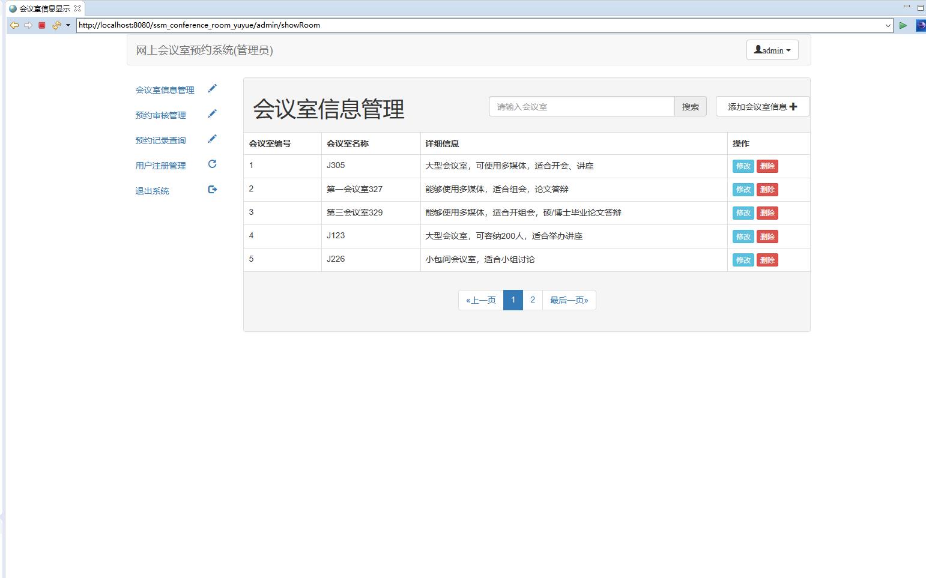Click the 请输入会议室 search input field
The height and width of the screenshot is (578, 926).
[x=581, y=106]
